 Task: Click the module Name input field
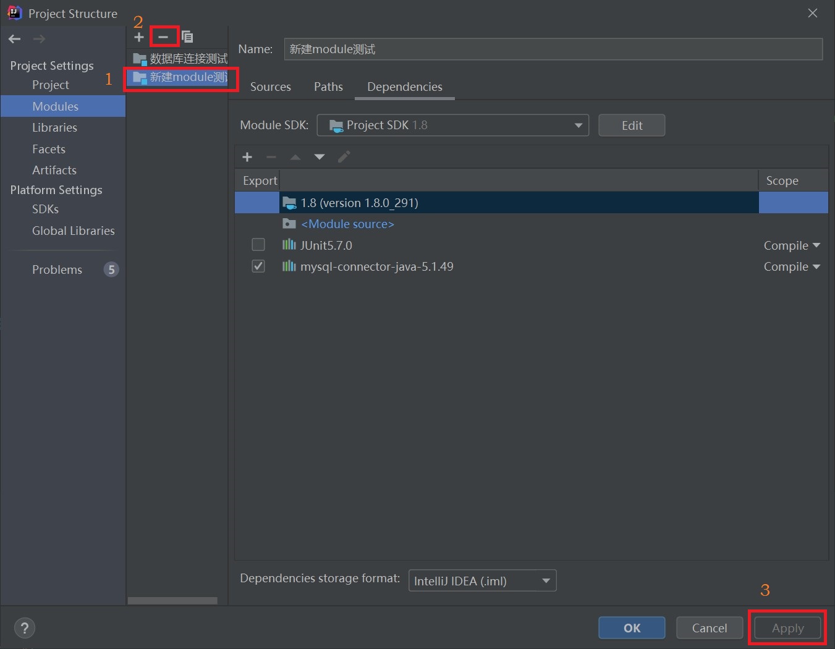[x=553, y=49]
